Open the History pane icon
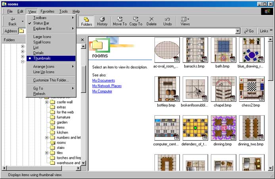The image size is (275, 179). [x=102, y=19]
